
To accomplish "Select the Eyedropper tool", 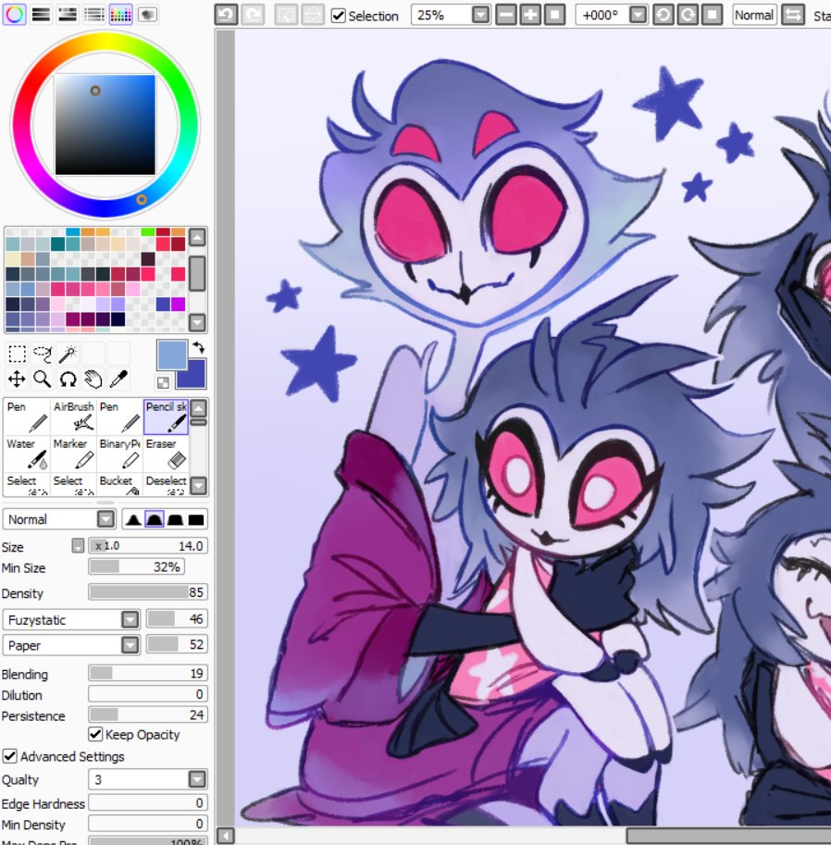I will (118, 379).
